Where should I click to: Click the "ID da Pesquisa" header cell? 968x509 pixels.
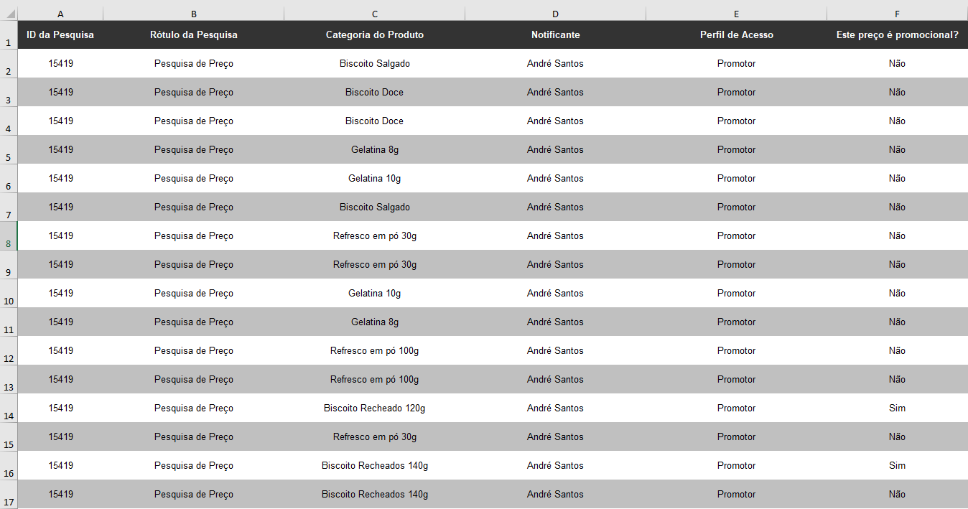tap(60, 34)
